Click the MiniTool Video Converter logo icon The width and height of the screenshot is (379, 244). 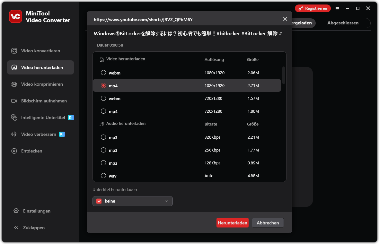coord(15,16)
